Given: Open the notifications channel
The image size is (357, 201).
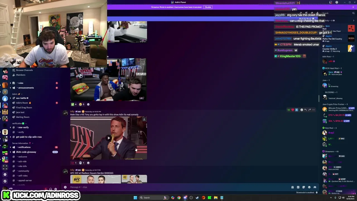Looking at the screenshot, I should (24, 147).
